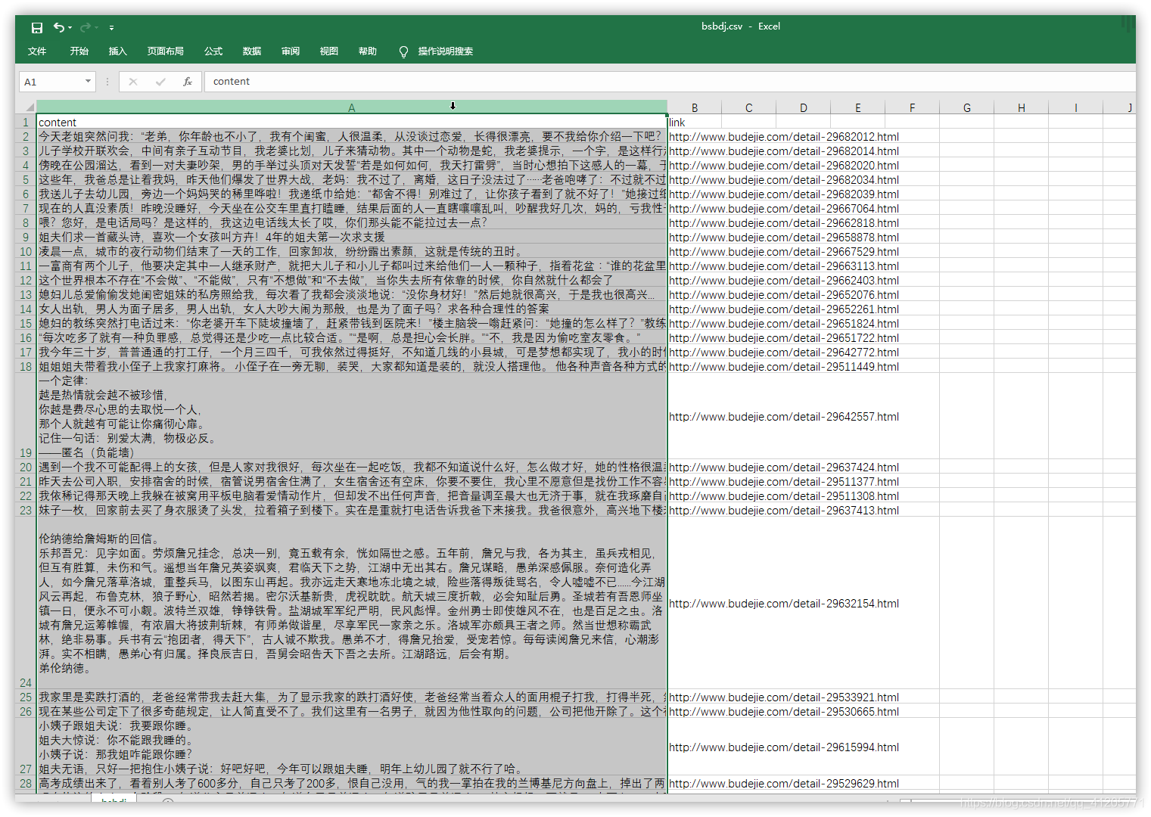Click link cell ending 29615994.html
The height and width of the screenshot is (817, 1151).
[784, 747]
